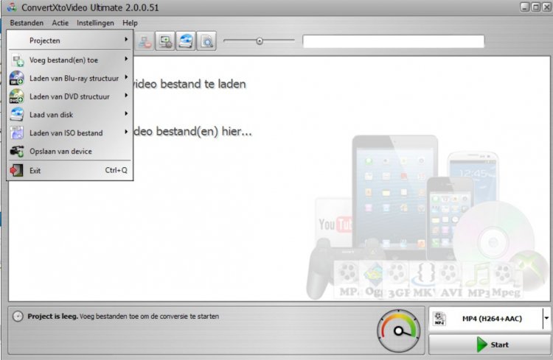Open the Instellingen menu
This screenshot has height=360, width=553.
(95, 23)
